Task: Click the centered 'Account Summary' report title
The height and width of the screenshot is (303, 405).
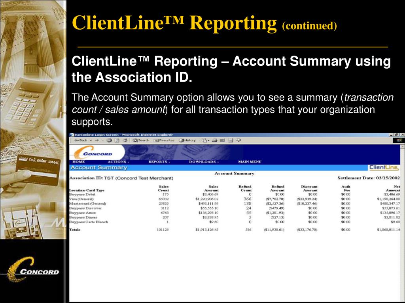Action: [234, 174]
